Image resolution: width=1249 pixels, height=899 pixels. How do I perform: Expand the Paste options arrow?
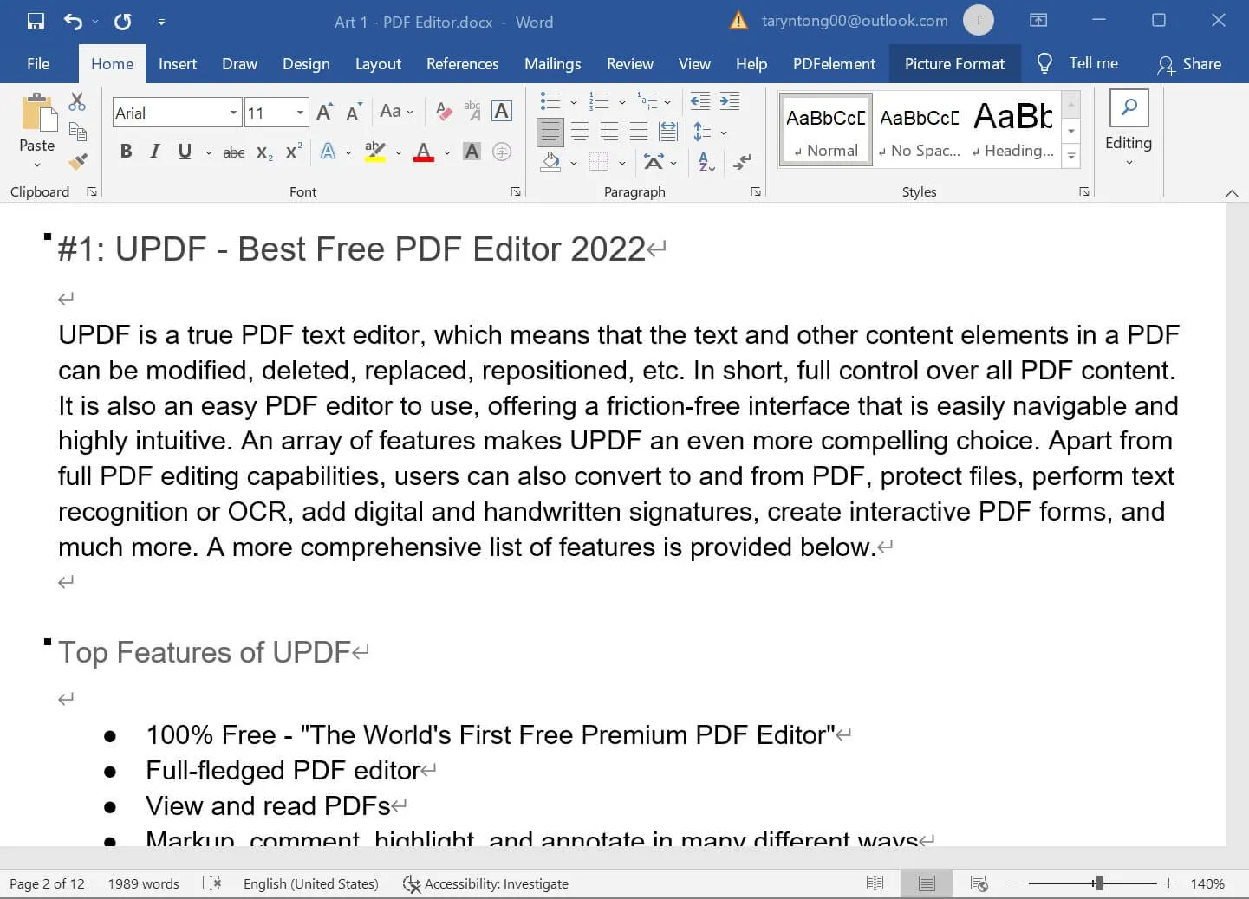[x=37, y=165]
